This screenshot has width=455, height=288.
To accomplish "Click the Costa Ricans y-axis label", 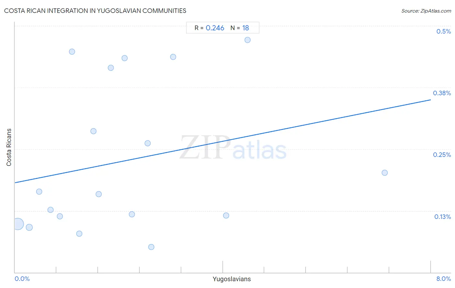I will (x=9, y=147).
